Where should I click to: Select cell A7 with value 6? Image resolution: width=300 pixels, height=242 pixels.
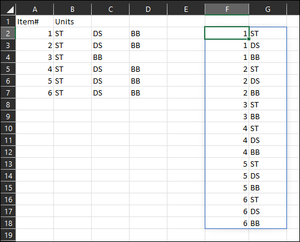[34, 93]
